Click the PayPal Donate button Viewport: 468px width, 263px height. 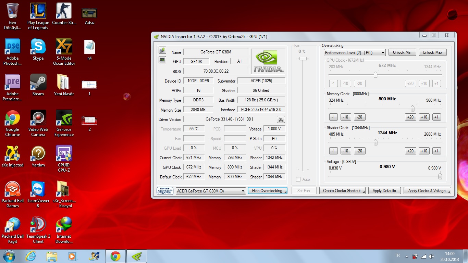pyautogui.click(x=165, y=191)
